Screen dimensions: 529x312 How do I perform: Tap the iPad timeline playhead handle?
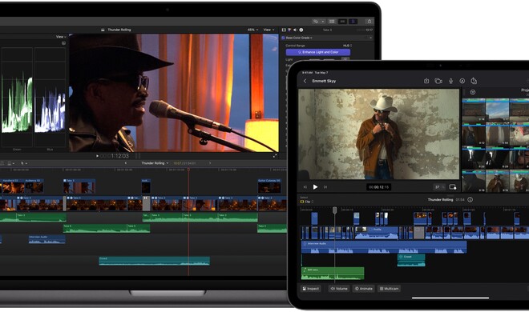(x=335, y=210)
